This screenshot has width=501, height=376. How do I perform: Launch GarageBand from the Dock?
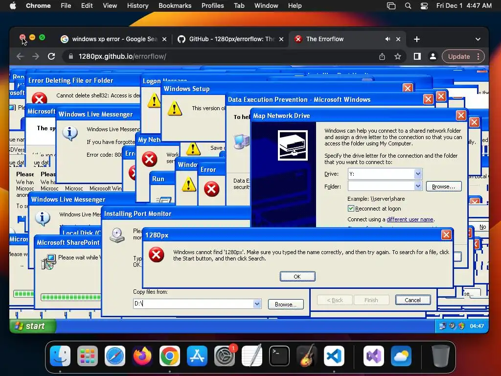click(307, 356)
